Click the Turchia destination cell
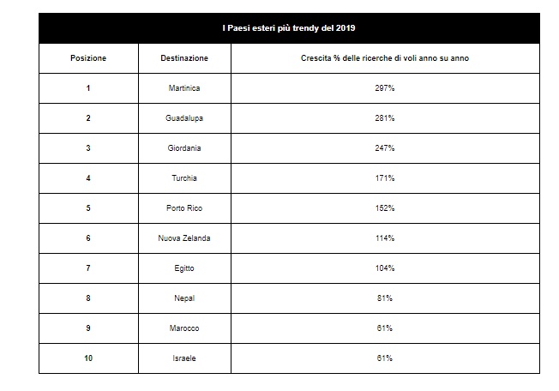 184,177
